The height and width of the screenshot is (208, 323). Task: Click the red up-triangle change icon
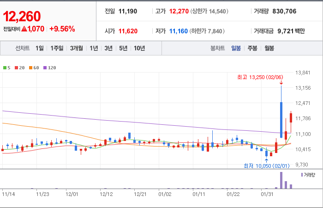coord(24,29)
